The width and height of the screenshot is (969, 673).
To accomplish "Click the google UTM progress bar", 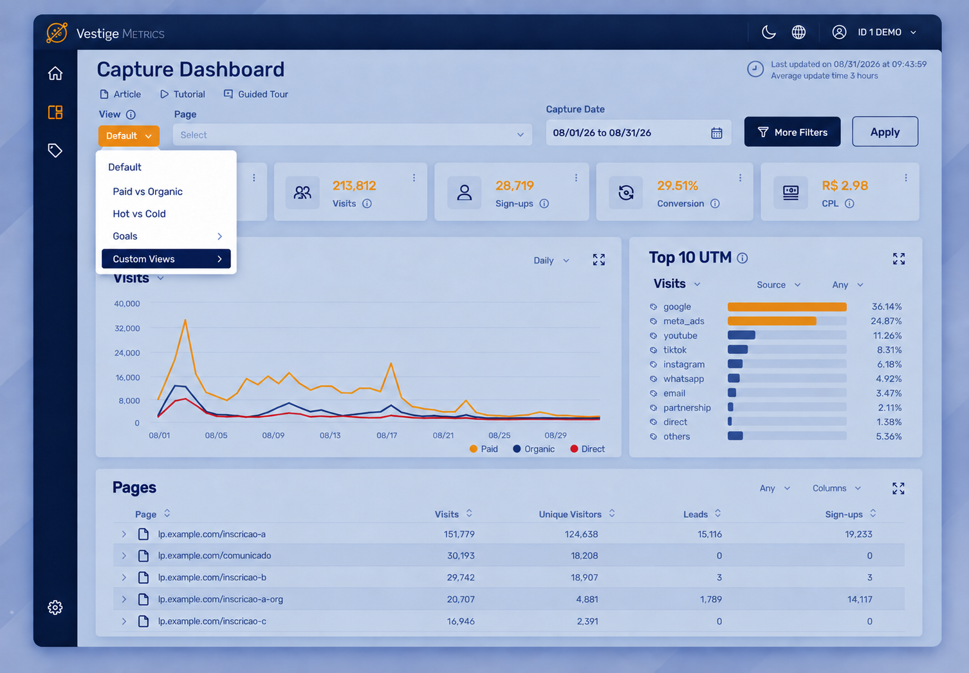I will [x=787, y=307].
